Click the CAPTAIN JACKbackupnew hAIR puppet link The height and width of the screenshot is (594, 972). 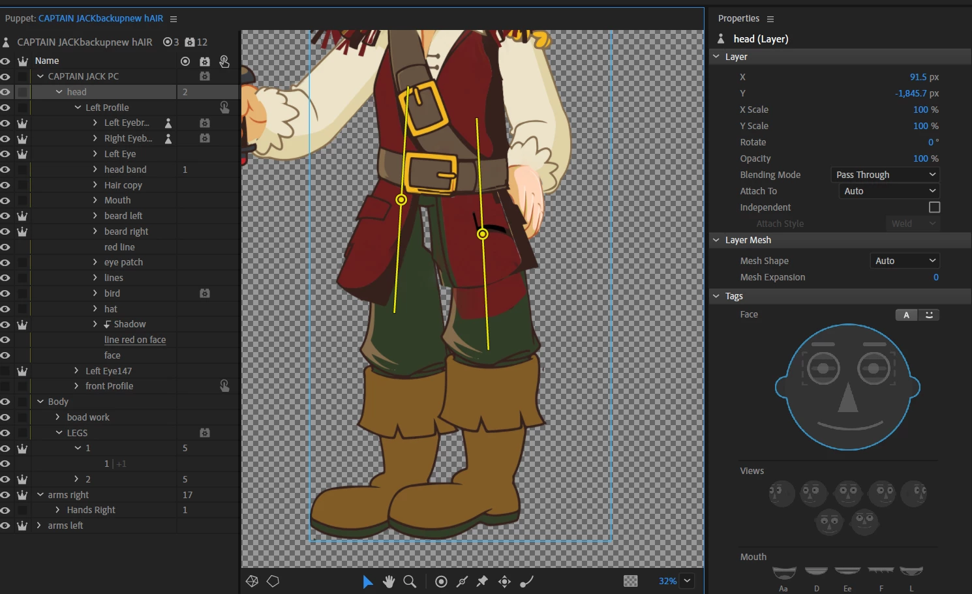(101, 18)
